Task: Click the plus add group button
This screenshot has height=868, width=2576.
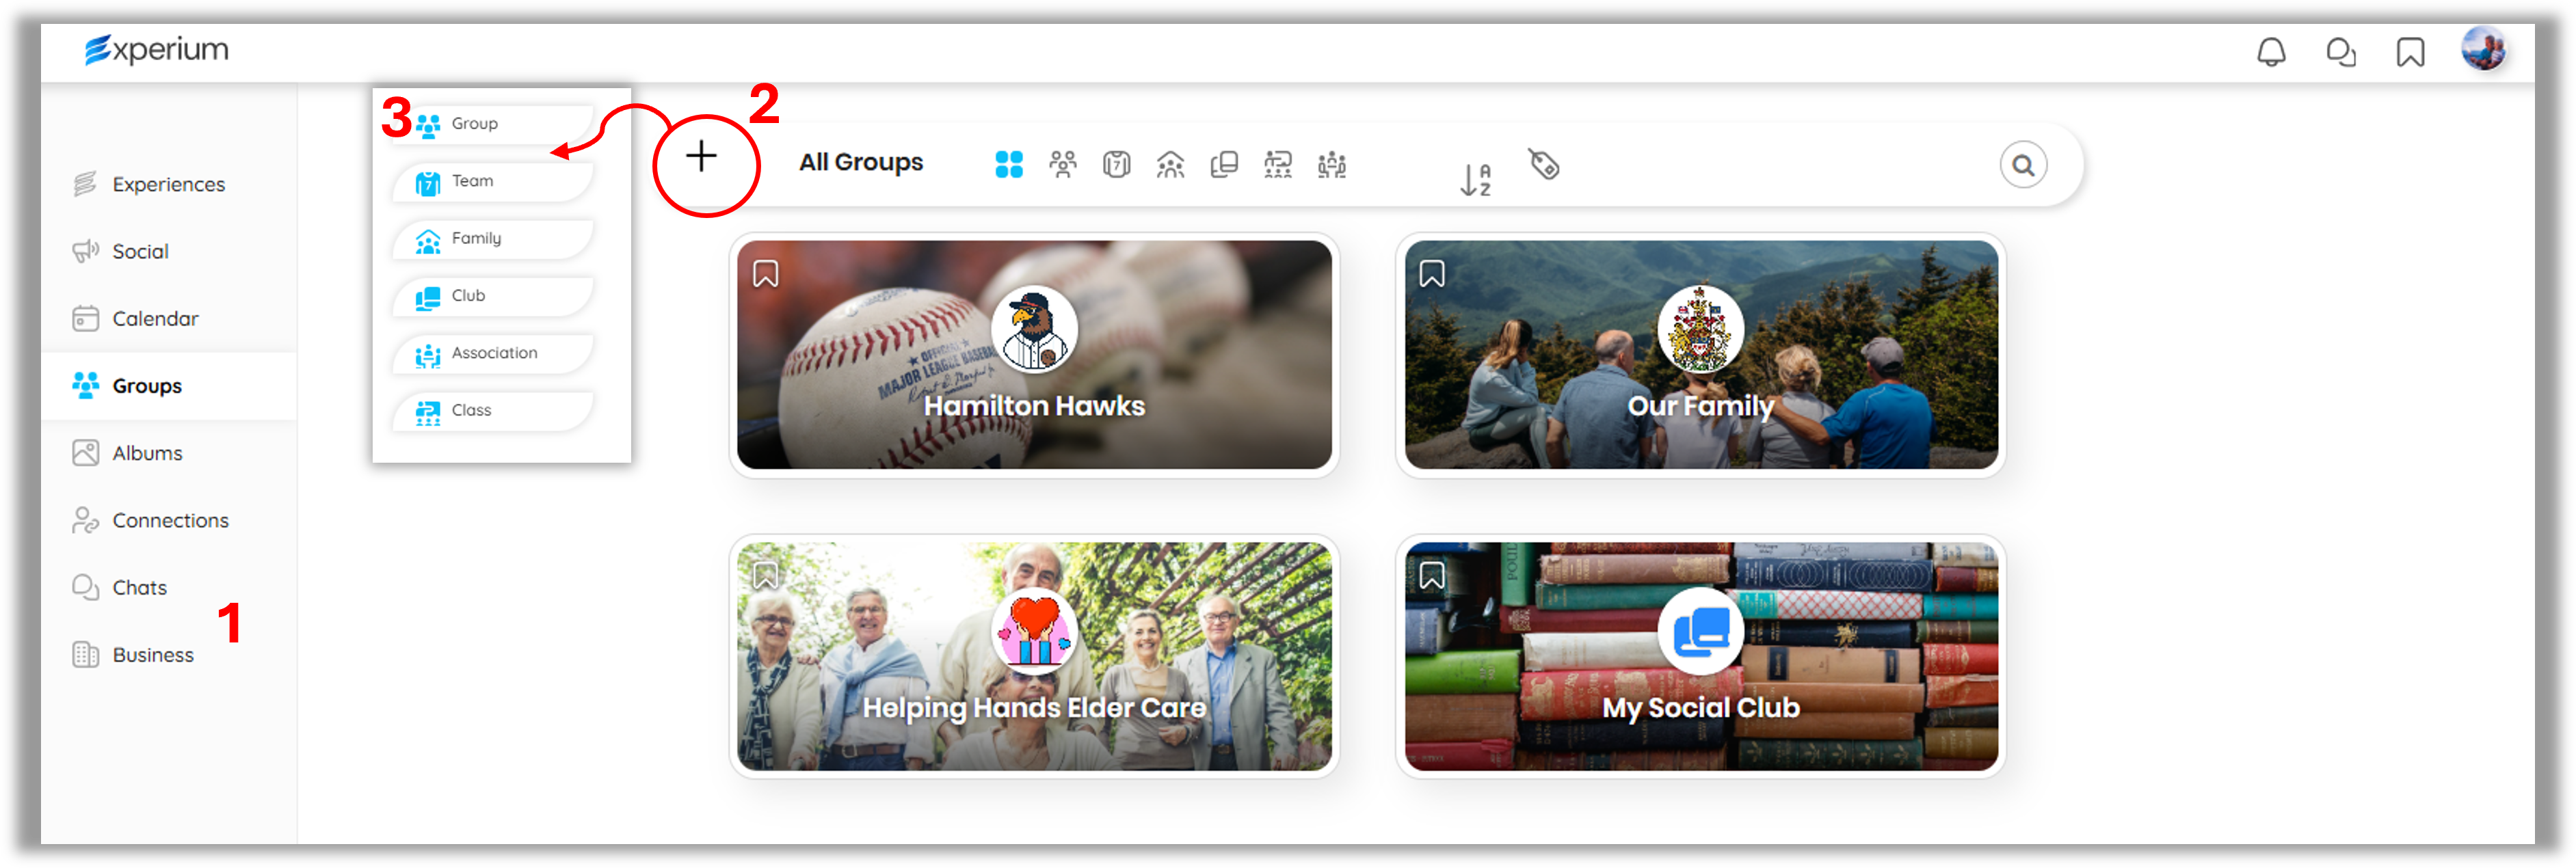Action: 701,156
